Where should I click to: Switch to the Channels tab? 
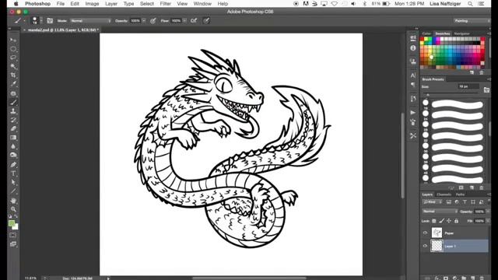pyautogui.click(x=444, y=194)
